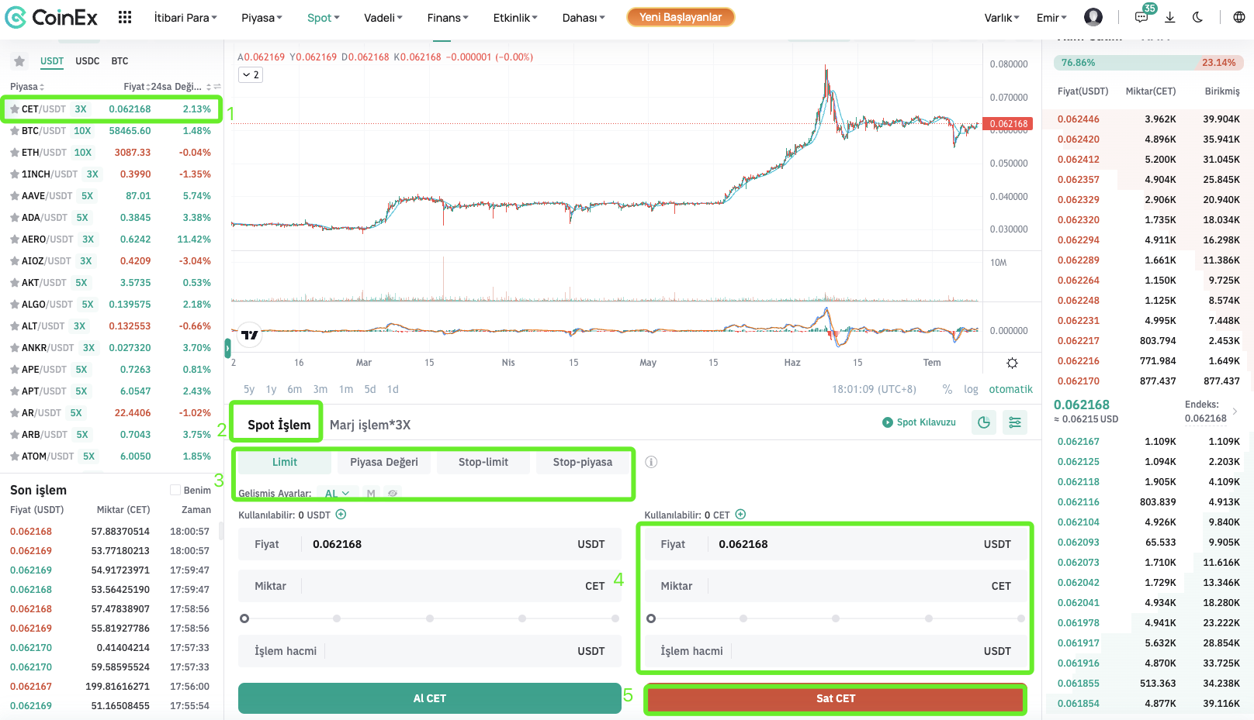1254x720 pixels.
Task: Select Limit order type tab
Action: coord(285,462)
